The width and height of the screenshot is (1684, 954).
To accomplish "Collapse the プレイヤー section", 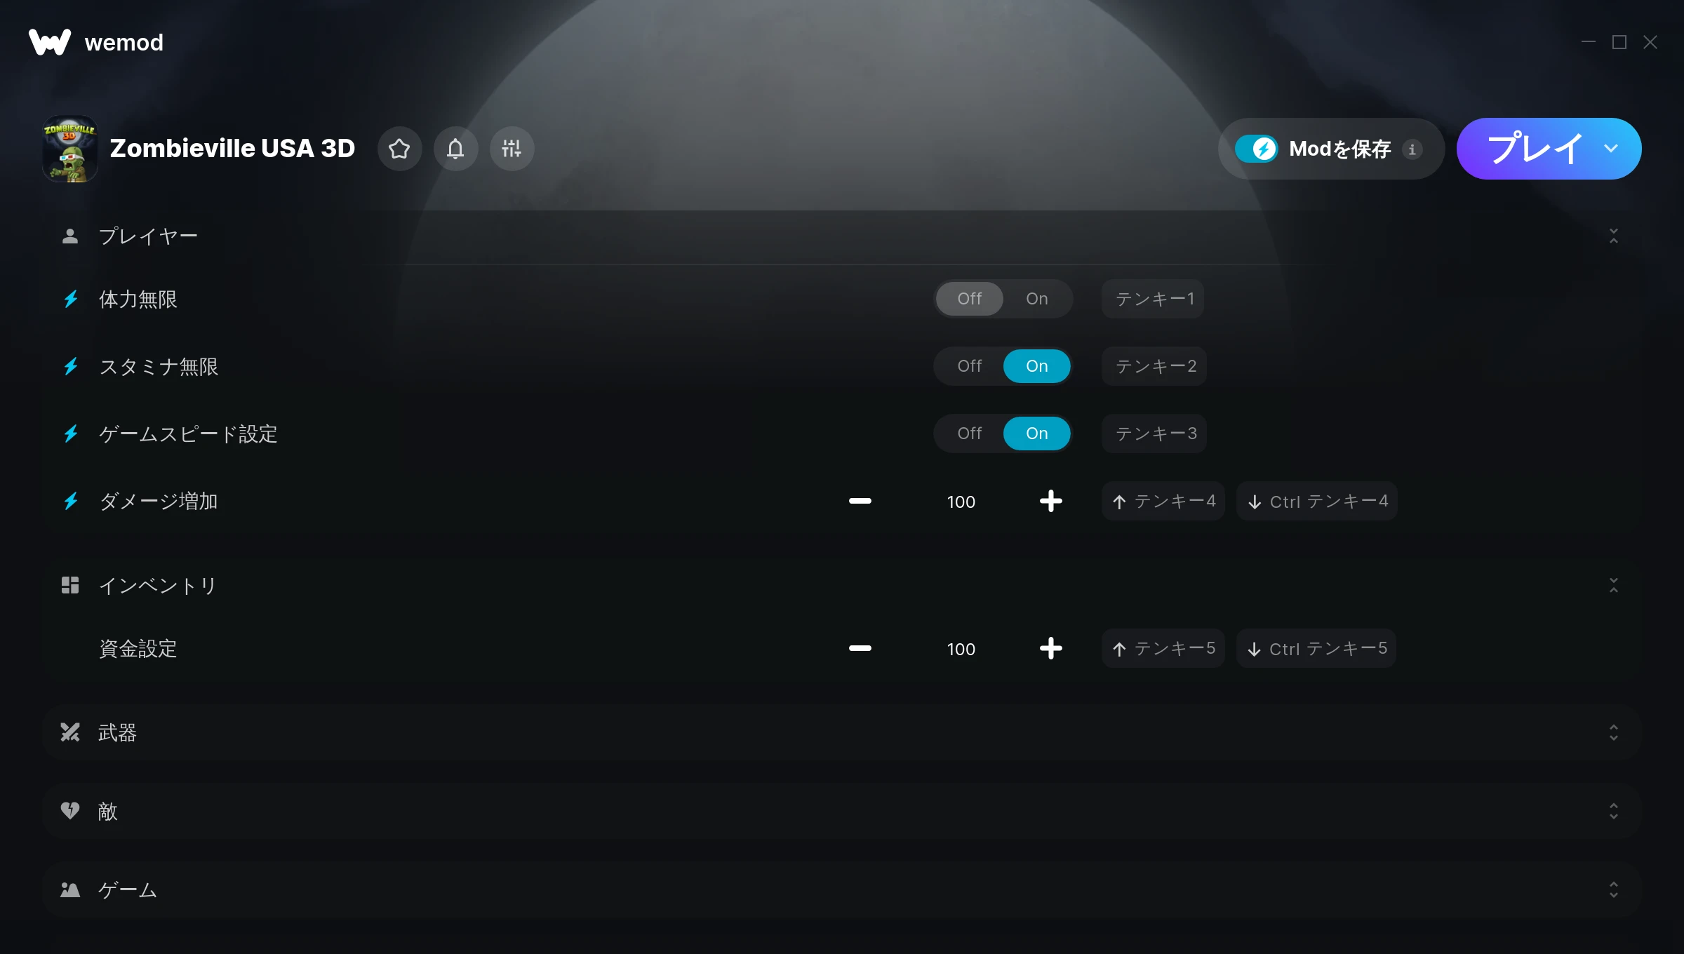I will 1613,236.
